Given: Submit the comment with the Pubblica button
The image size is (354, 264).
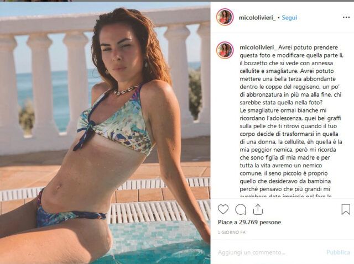Looking at the screenshot, I should point(338,252).
